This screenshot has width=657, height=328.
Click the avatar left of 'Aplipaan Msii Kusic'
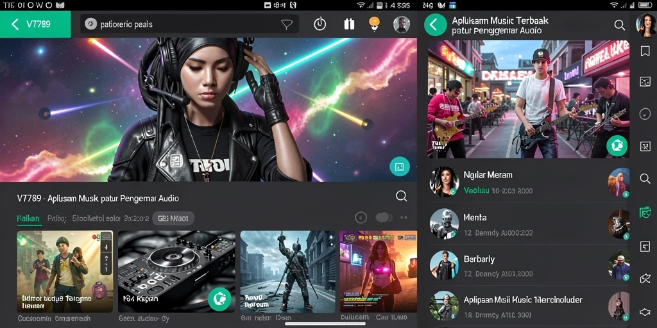tap(444, 306)
